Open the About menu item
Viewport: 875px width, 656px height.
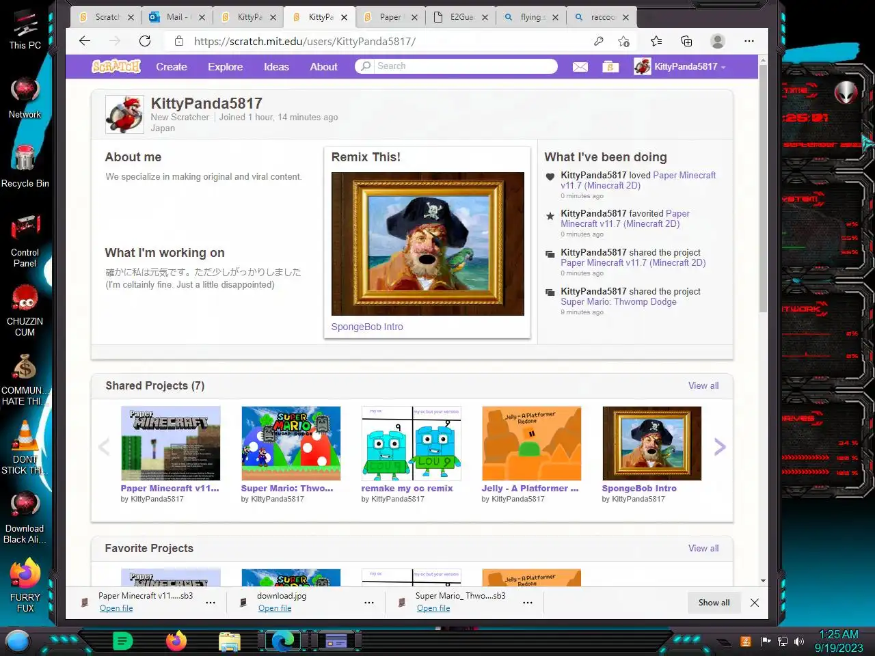[323, 67]
